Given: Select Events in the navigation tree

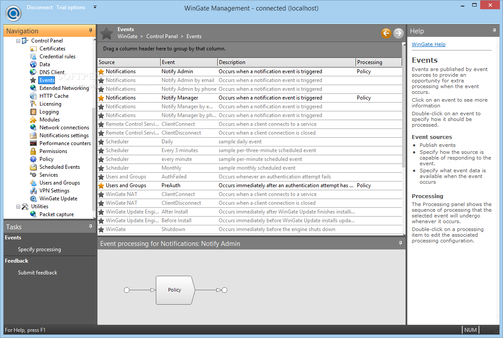Looking at the screenshot, I should (x=47, y=80).
